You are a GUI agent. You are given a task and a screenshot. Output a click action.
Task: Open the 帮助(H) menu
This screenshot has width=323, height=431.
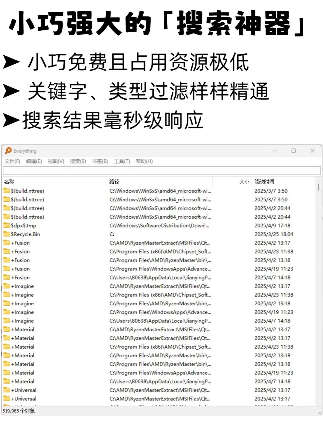(144, 161)
